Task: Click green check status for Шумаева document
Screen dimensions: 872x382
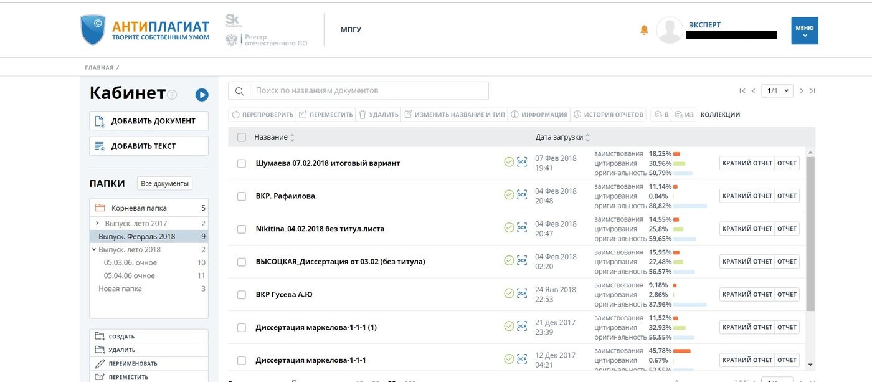Action: 509,163
